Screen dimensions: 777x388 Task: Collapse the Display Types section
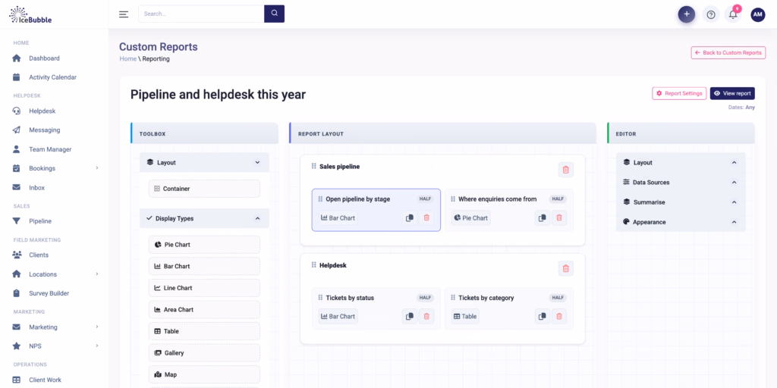pos(204,218)
